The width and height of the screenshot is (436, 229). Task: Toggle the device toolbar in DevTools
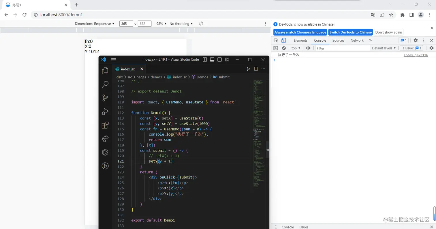[283, 41]
